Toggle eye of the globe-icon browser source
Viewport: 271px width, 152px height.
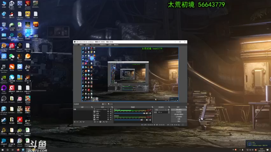pos(108,117)
